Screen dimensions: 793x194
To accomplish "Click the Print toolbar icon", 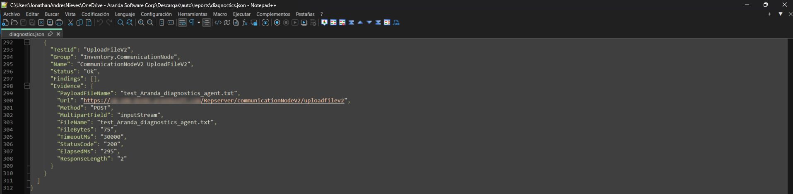I will (x=59, y=23).
